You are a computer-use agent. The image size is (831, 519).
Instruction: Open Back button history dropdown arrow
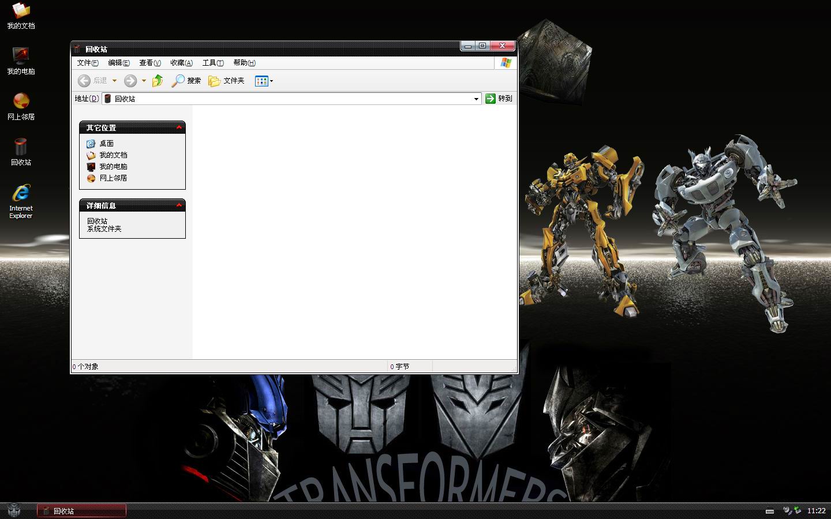tap(114, 81)
